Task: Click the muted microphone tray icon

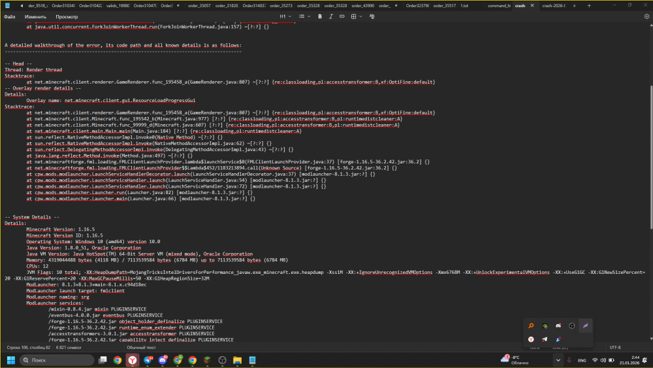Action: (x=569, y=360)
